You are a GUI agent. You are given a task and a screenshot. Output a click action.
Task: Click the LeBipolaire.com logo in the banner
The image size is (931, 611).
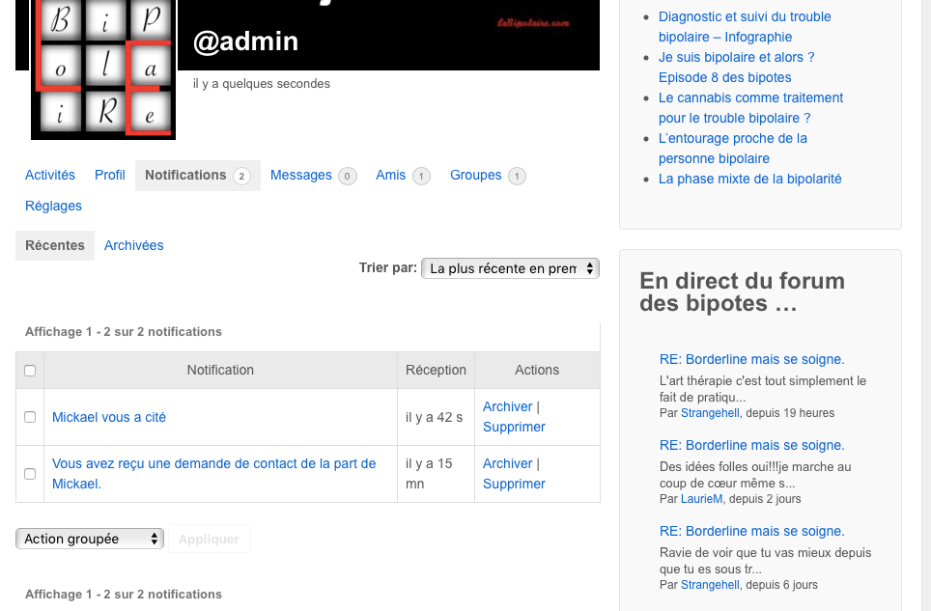[x=533, y=23]
